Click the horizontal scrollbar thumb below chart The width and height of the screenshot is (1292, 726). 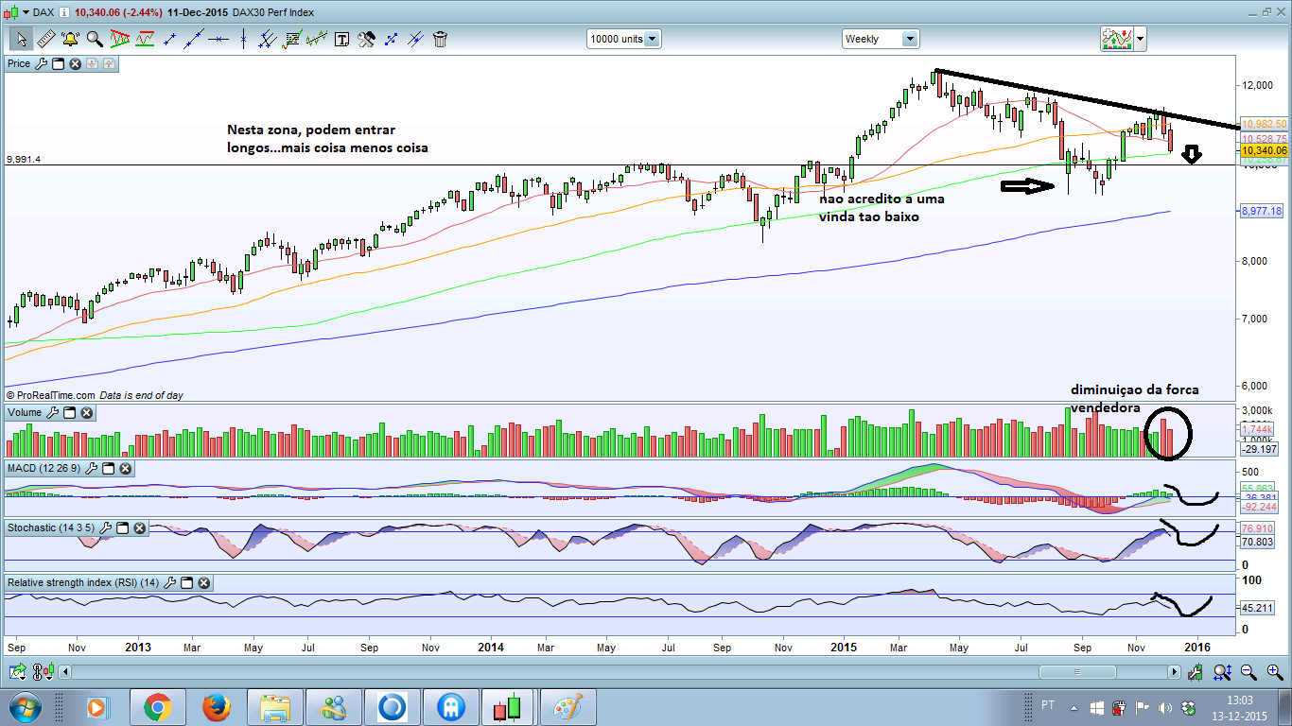[x=1077, y=672]
